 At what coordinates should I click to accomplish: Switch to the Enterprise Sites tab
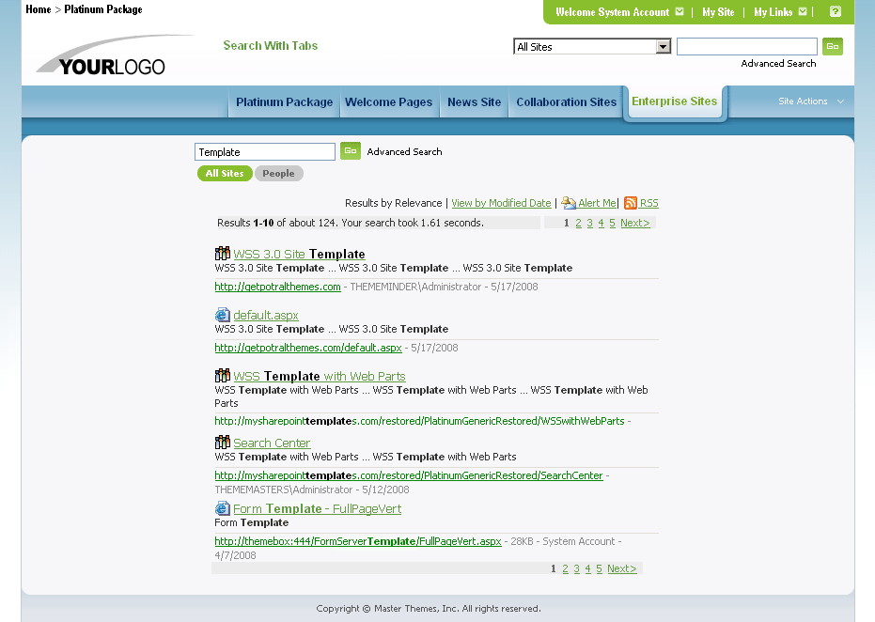[x=674, y=101]
